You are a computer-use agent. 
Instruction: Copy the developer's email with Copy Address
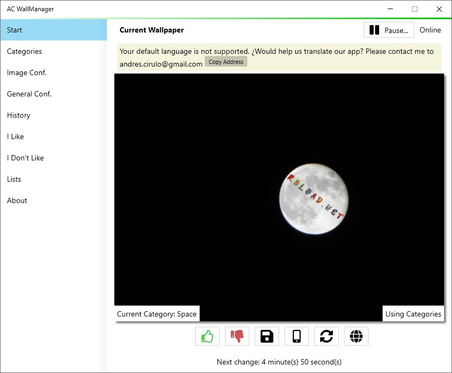(x=225, y=61)
